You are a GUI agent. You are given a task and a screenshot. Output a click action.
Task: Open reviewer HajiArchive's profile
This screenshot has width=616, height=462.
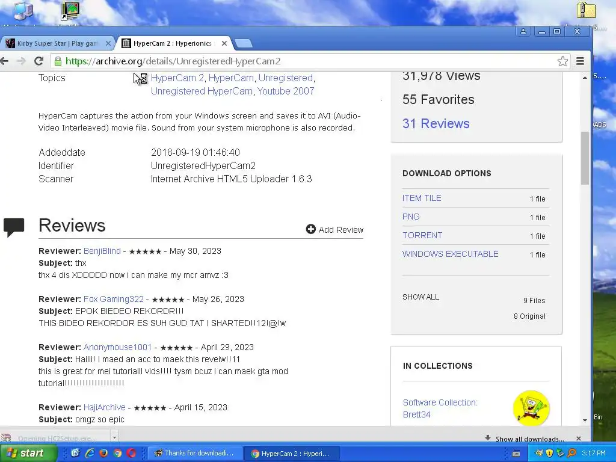(x=105, y=407)
